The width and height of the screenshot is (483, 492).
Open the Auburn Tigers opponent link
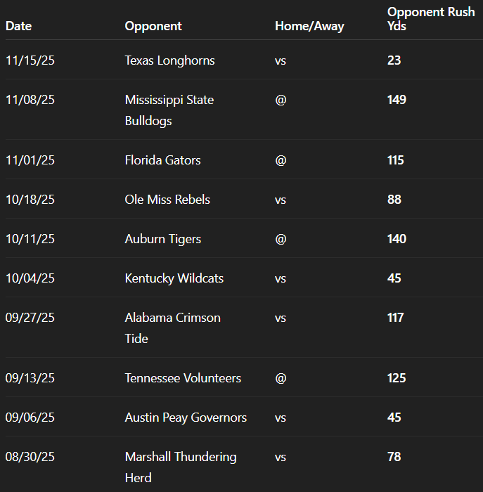[x=162, y=239]
